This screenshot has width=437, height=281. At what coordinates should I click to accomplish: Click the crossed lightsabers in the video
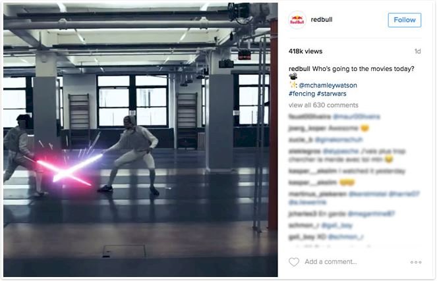tap(67, 170)
